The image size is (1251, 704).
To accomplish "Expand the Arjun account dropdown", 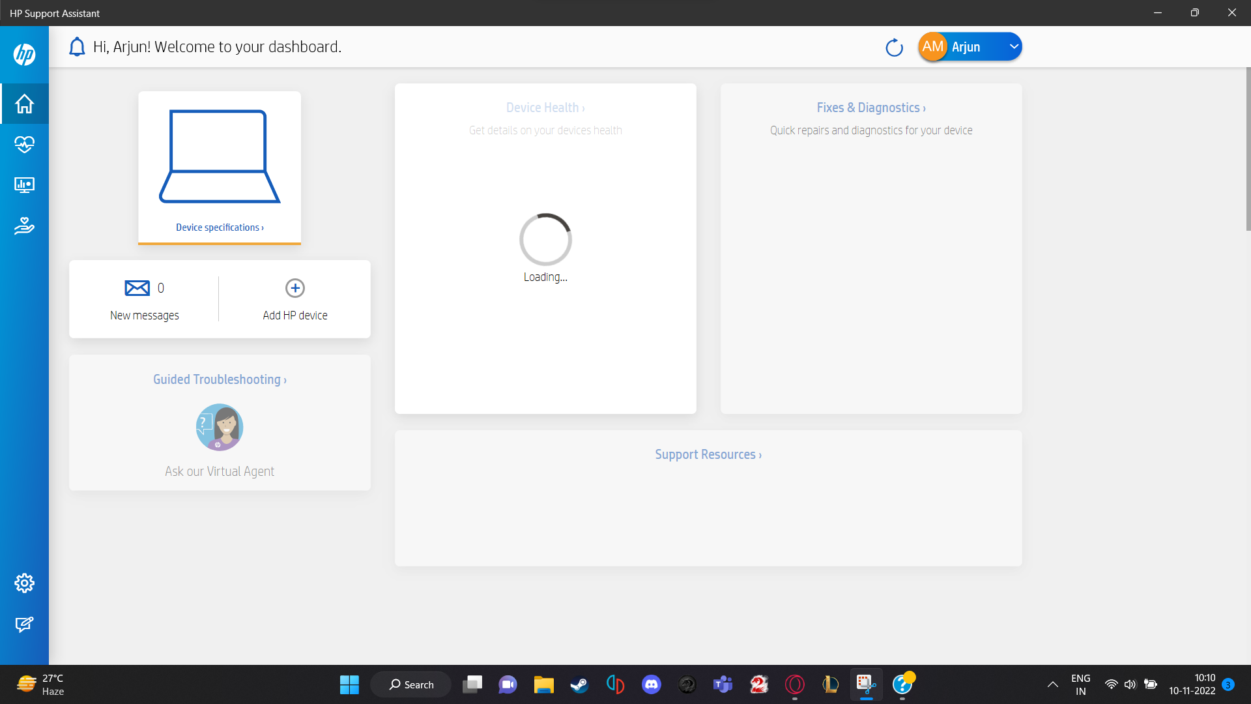I will [x=1013, y=47].
